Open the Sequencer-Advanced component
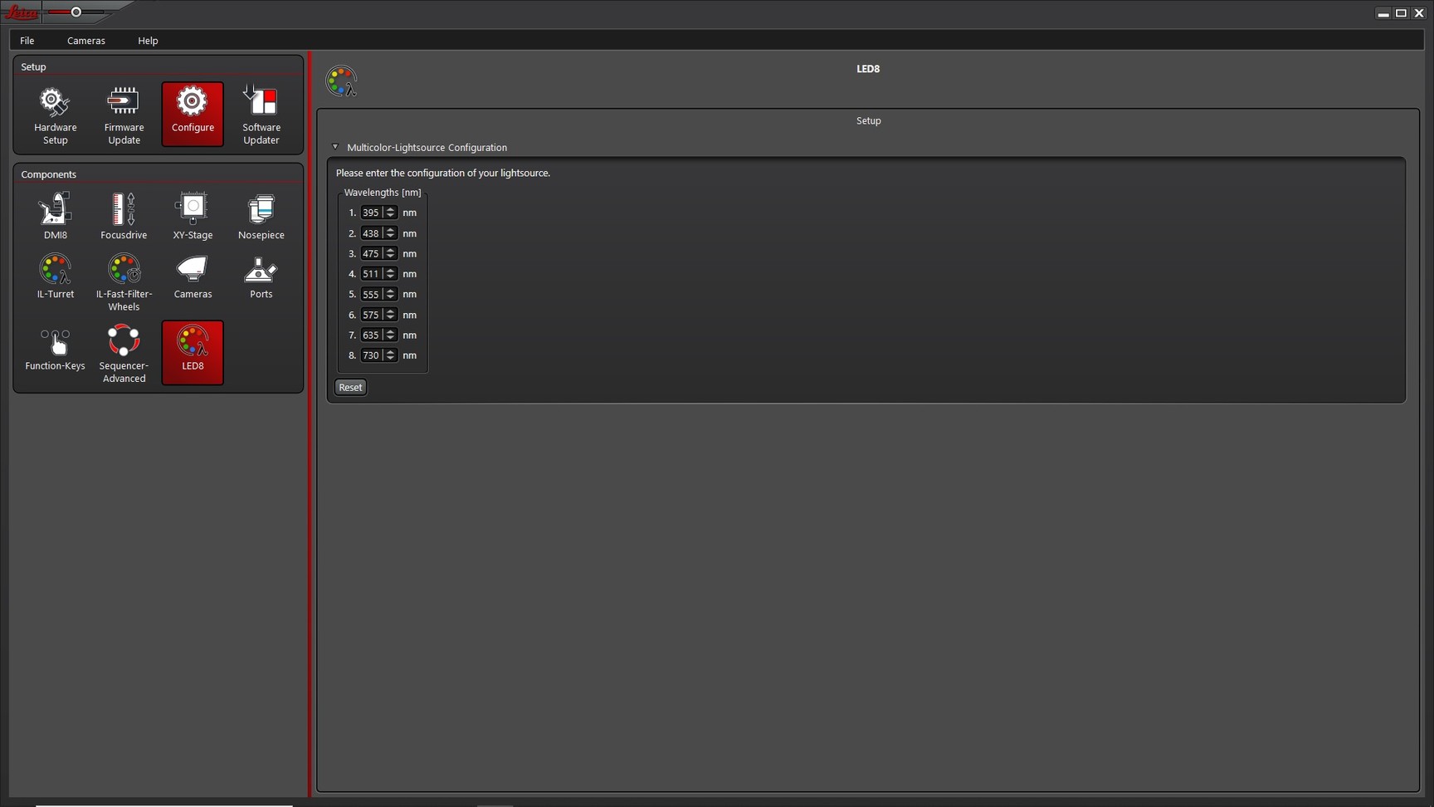The height and width of the screenshot is (807, 1434). click(124, 354)
